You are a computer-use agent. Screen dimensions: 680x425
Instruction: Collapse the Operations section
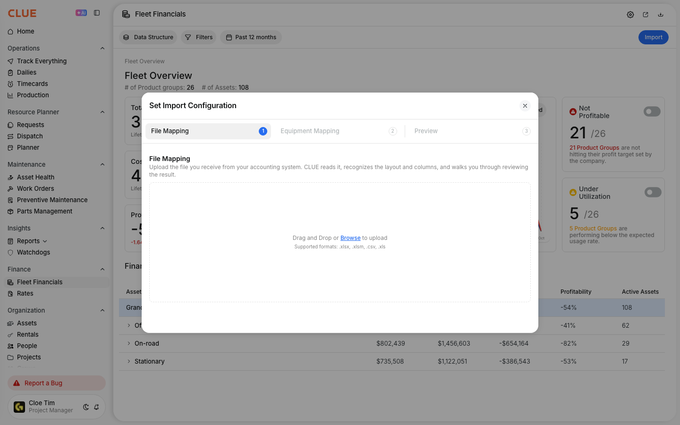[102, 48]
